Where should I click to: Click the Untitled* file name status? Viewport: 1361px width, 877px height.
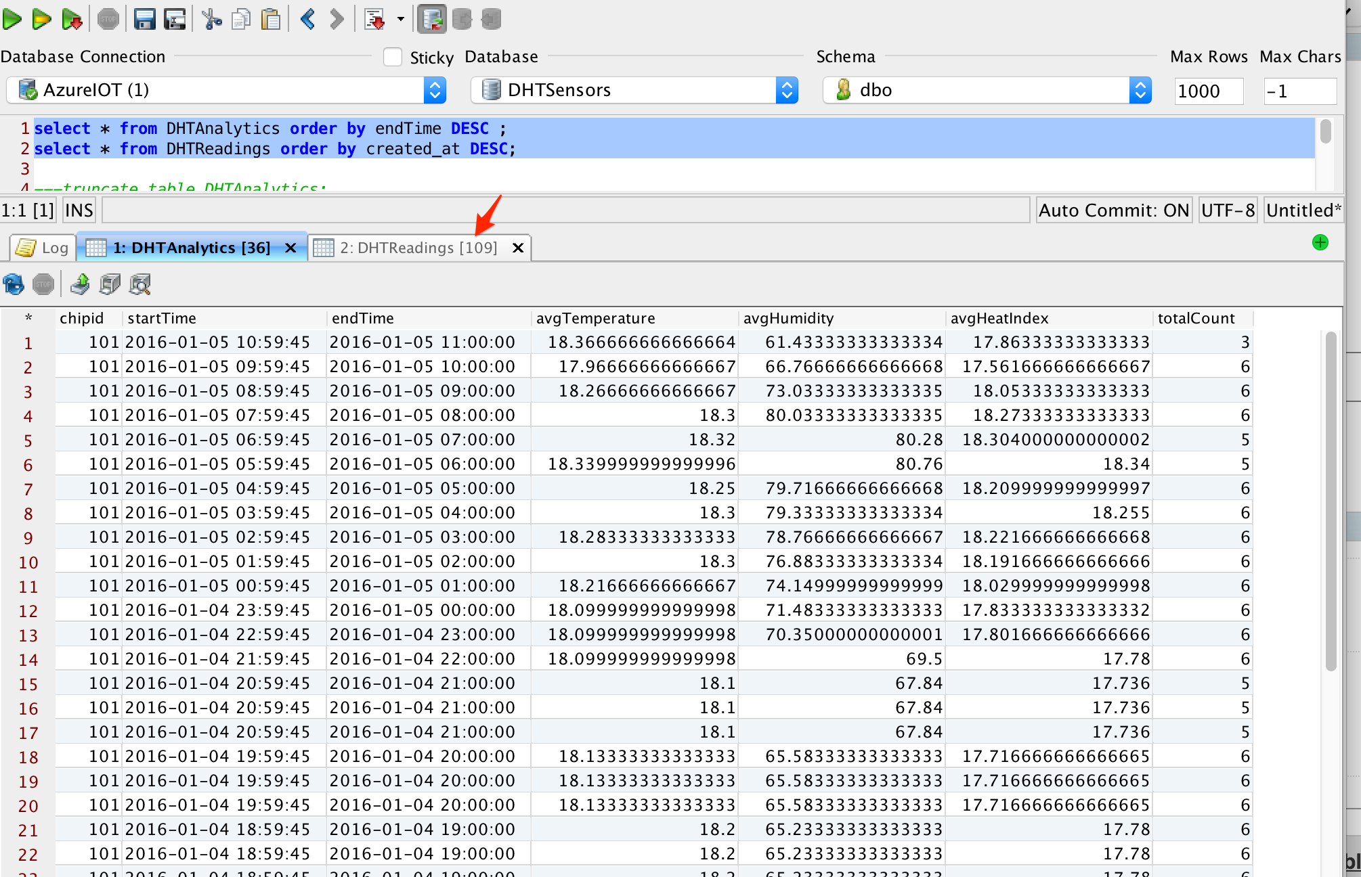point(1303,210)
